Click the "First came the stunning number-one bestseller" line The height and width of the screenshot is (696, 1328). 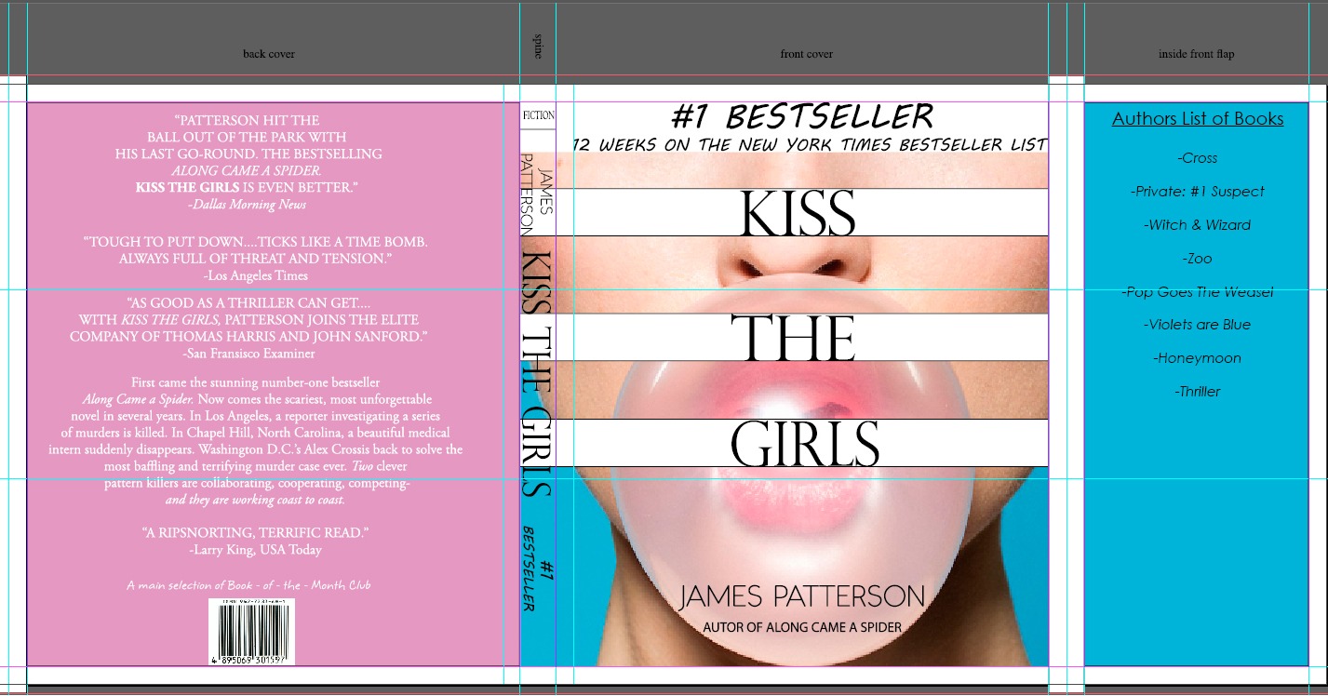(x=256, y=382)
